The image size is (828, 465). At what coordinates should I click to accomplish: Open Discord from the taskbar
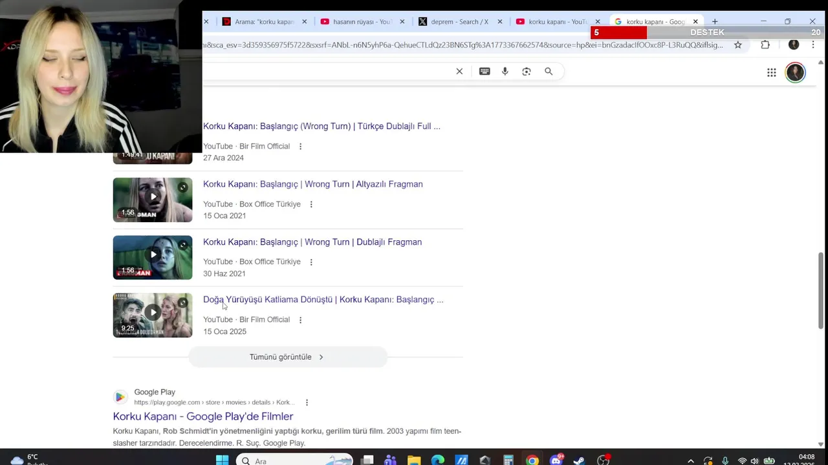point(556,460)
